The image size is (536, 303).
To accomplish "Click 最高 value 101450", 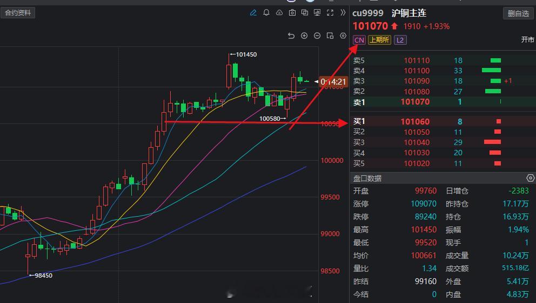I will (424, 230).
